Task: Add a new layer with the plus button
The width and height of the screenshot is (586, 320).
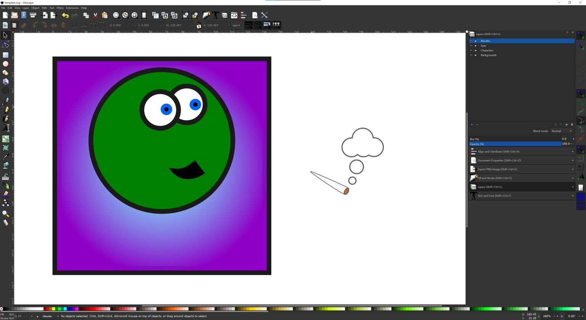Action: coord(472,125)
